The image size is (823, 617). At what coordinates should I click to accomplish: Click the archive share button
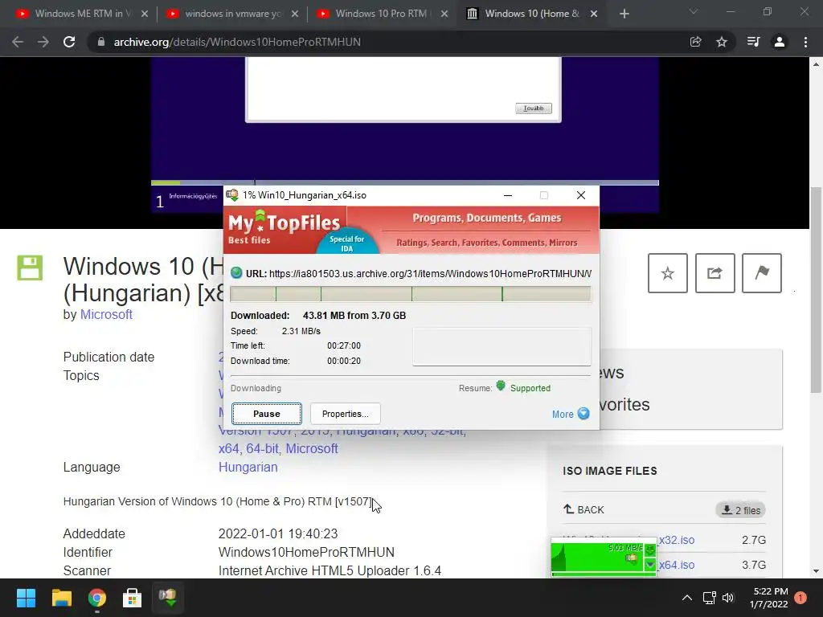(714, 273)
